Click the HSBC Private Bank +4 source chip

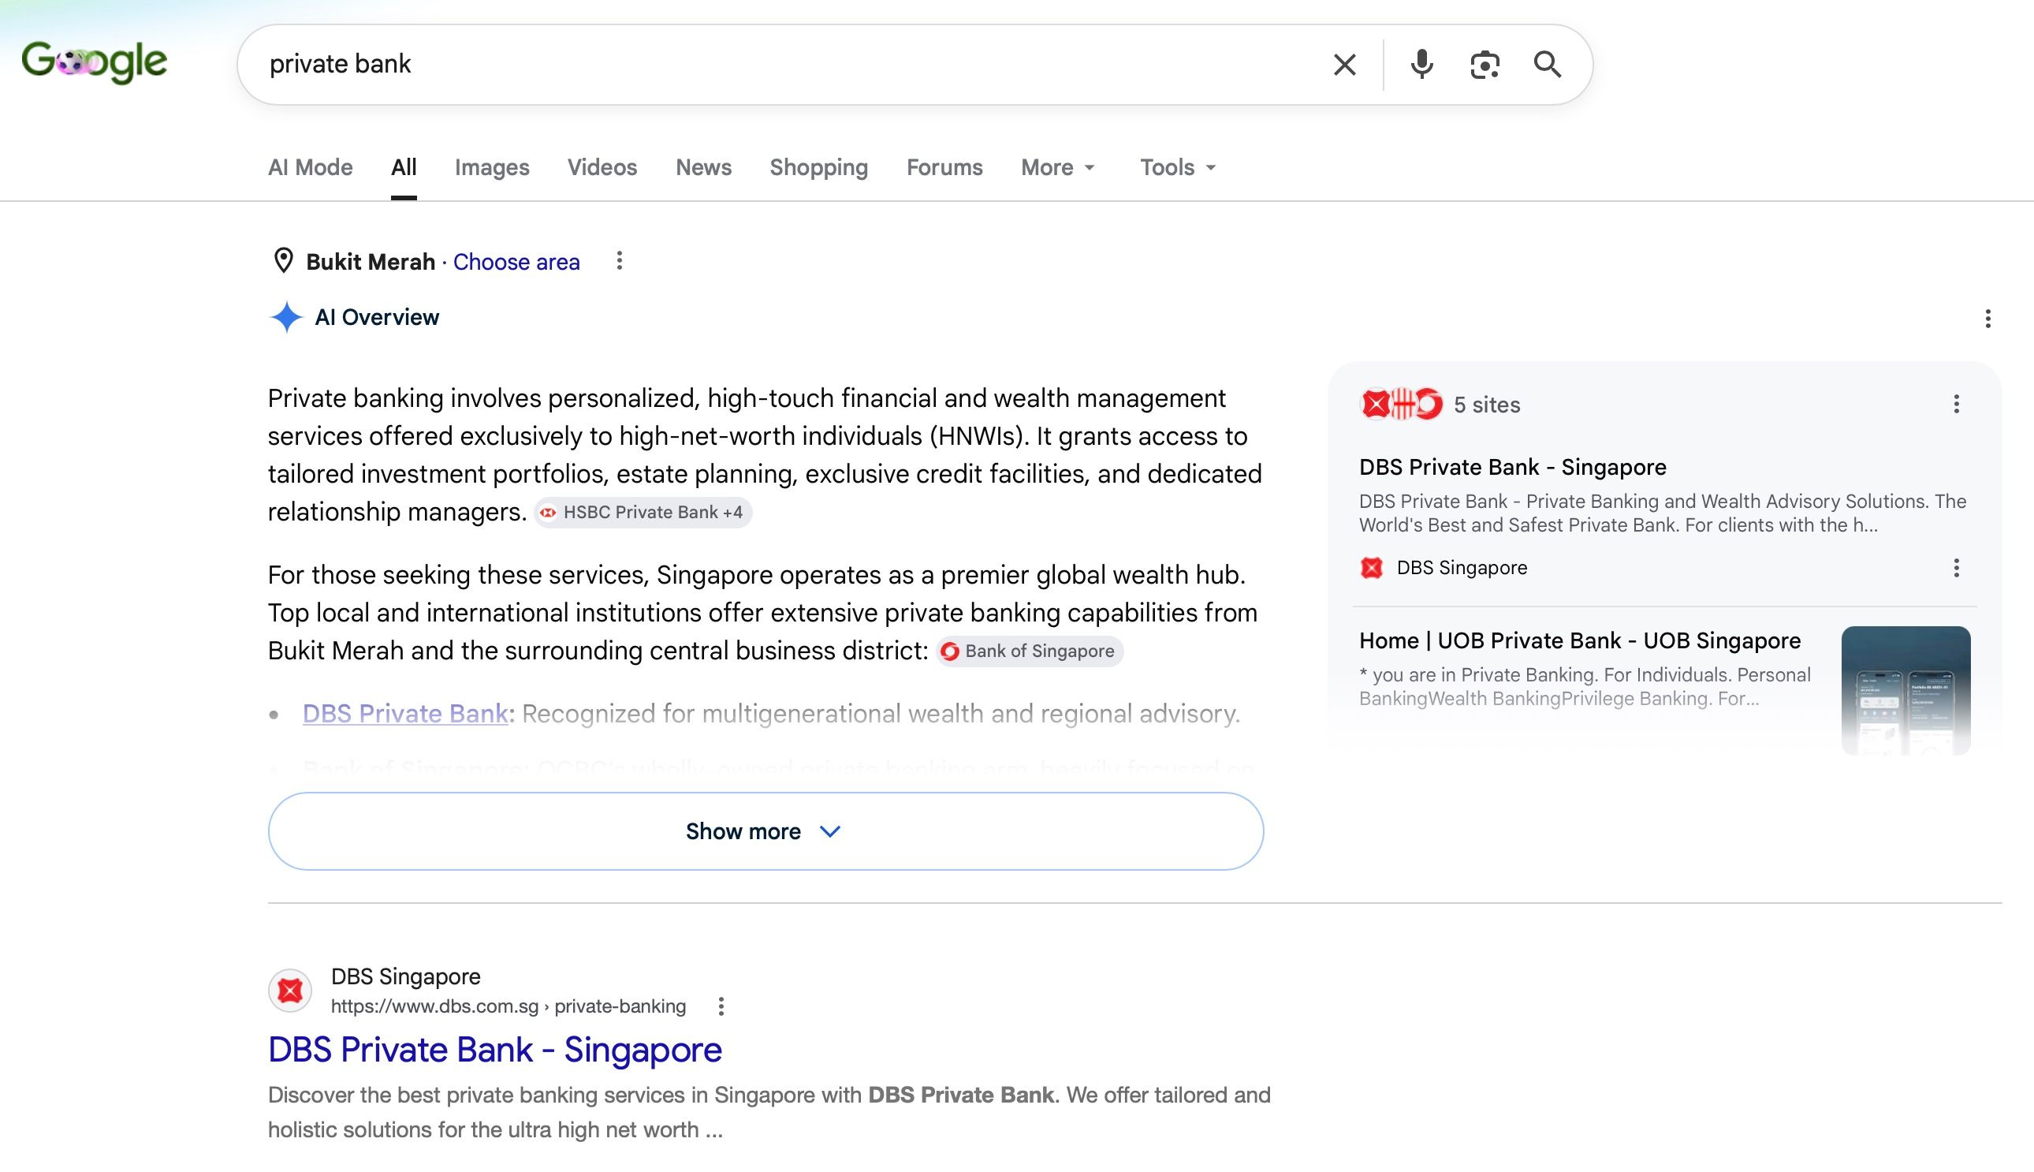pos(643,513)
